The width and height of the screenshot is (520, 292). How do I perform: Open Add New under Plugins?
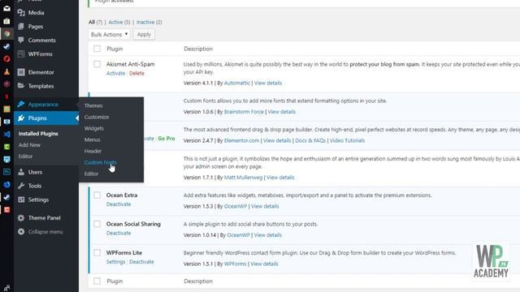29,144
